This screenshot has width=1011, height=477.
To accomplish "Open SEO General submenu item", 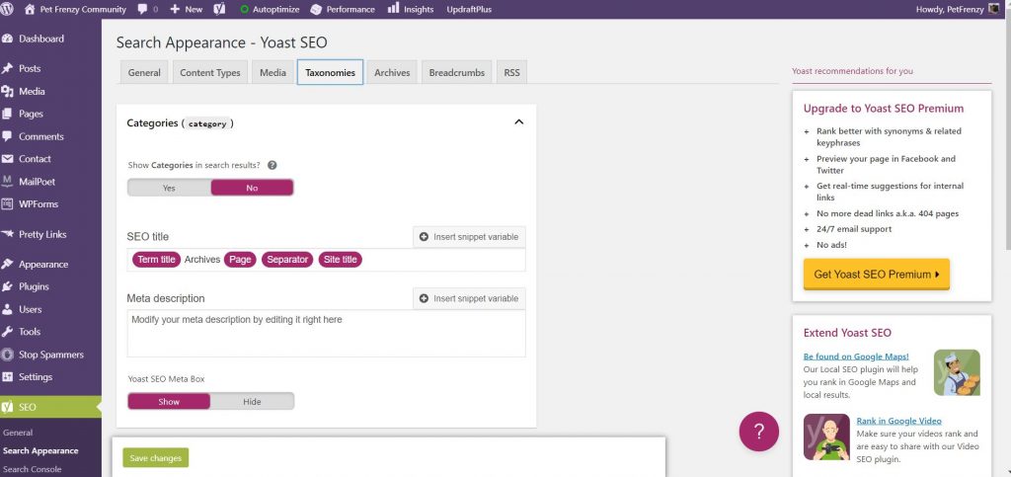I will (x=18, y=433).
